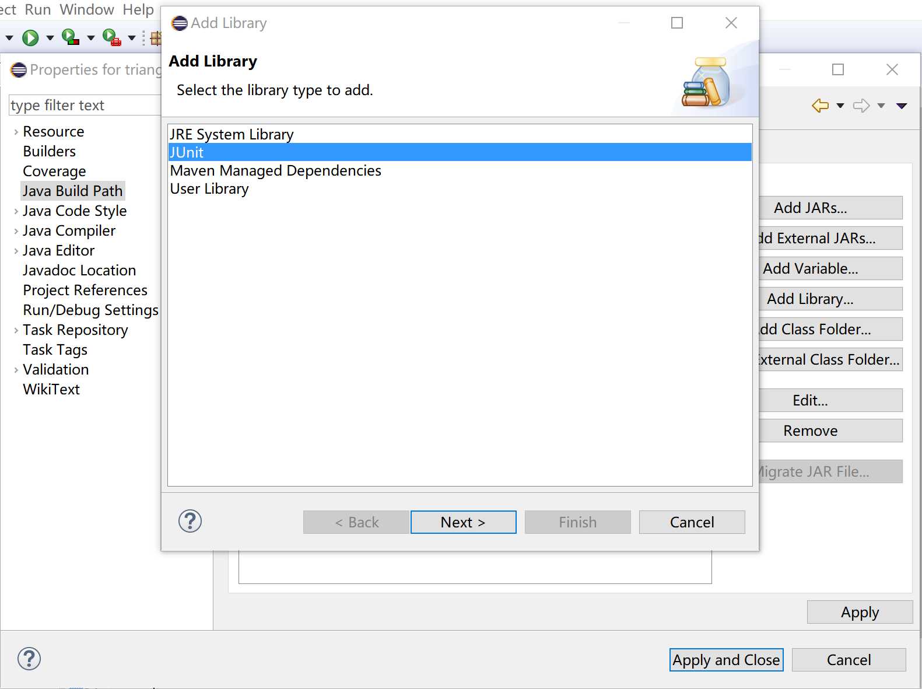
Task: Click the Add Variable... button
Action: pos(831,268)
